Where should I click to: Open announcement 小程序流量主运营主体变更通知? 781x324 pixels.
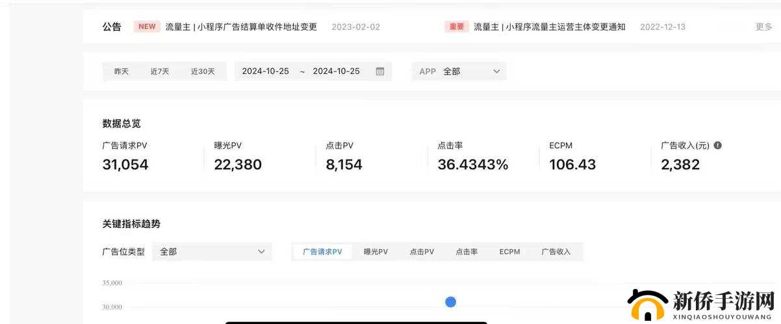tap(550, 27)
